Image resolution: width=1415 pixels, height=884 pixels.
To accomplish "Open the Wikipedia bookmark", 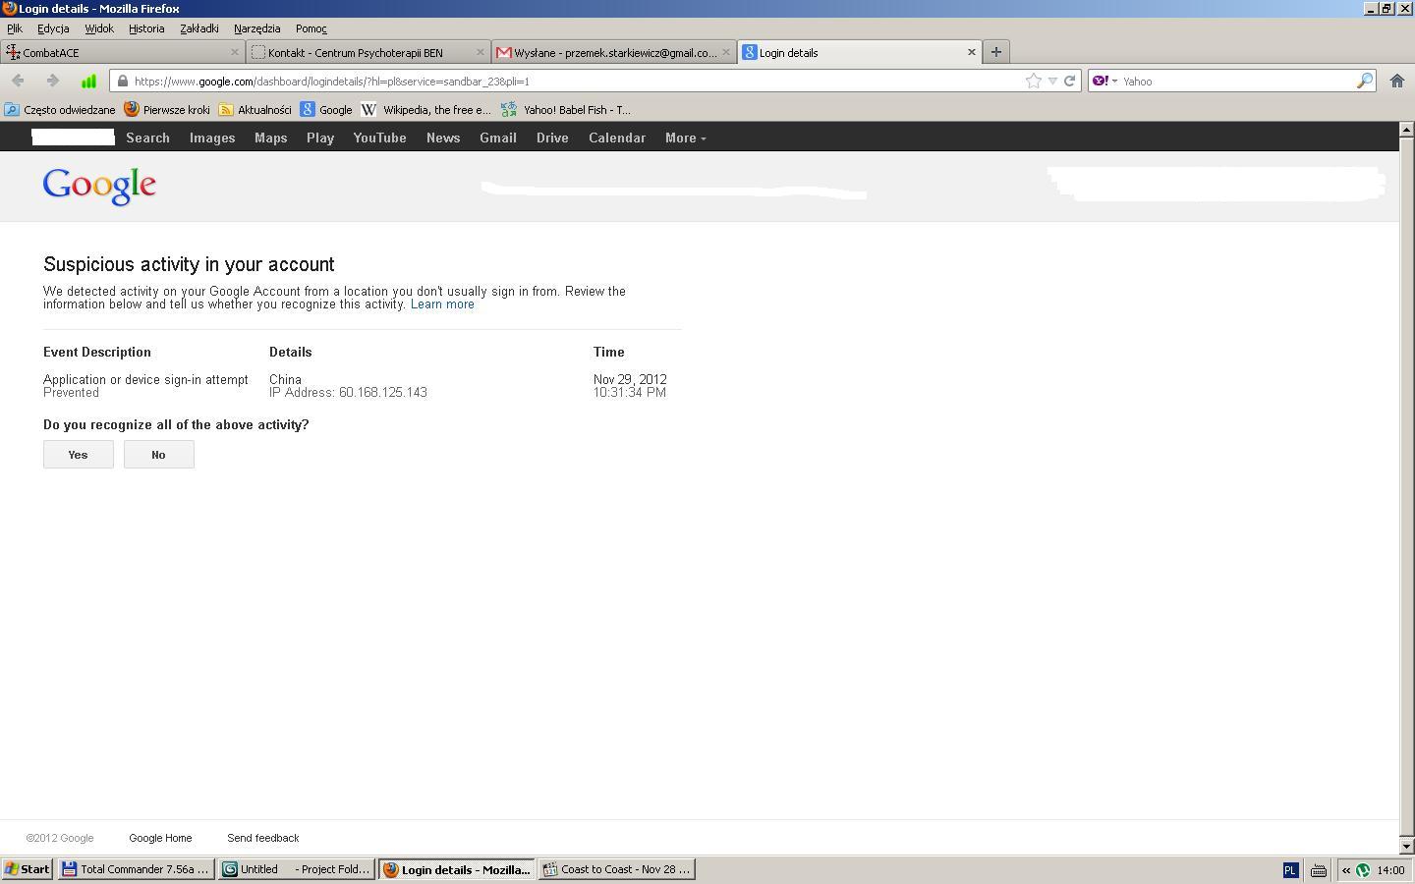I will [426, 110].
